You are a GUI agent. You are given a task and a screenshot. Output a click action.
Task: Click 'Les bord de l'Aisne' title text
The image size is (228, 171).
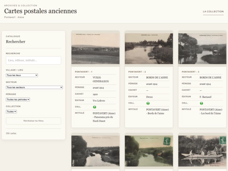pos(211,114)
